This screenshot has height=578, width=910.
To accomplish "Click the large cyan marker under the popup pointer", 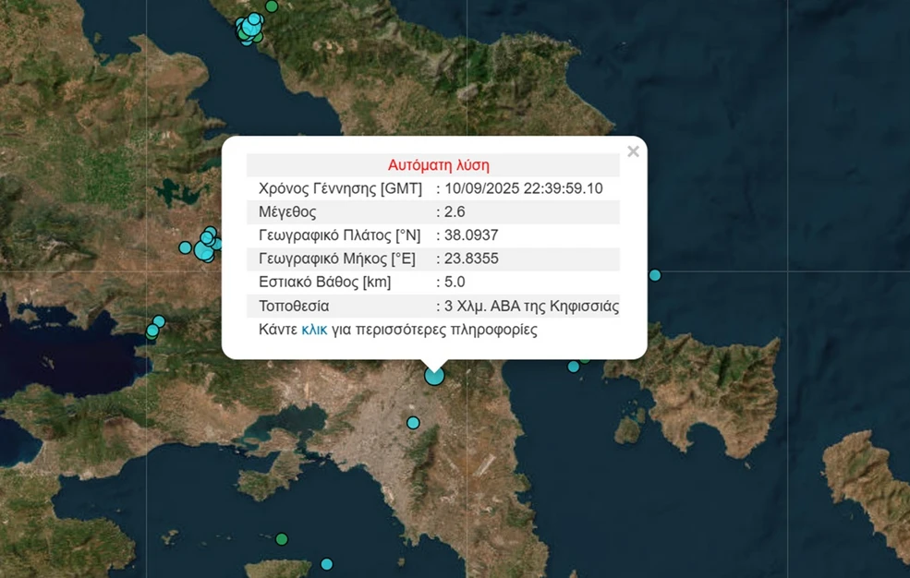I will tap(434, 376).
